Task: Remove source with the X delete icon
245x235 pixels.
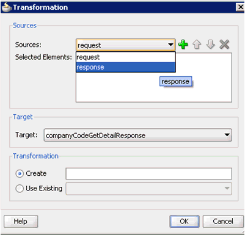Action: [x=224, y=45]
